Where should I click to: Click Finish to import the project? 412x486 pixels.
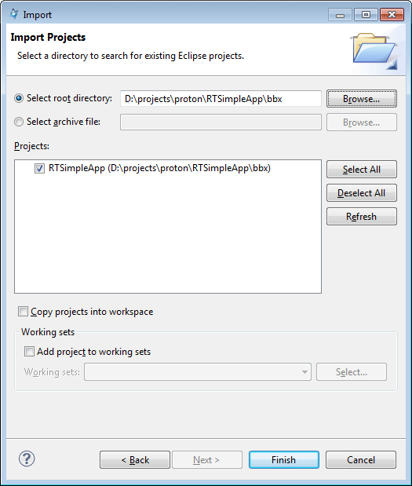(x=284, y=459)
